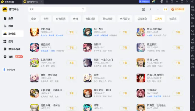Download 蔚蓝档案 game

[178, 47]
